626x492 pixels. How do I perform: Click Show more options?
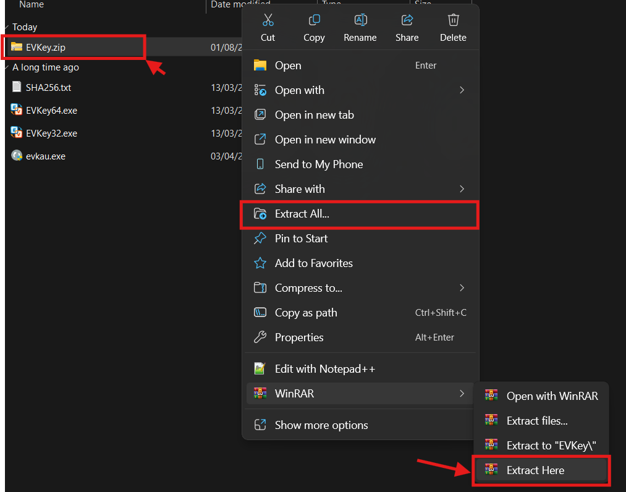(x=321, y=425)
